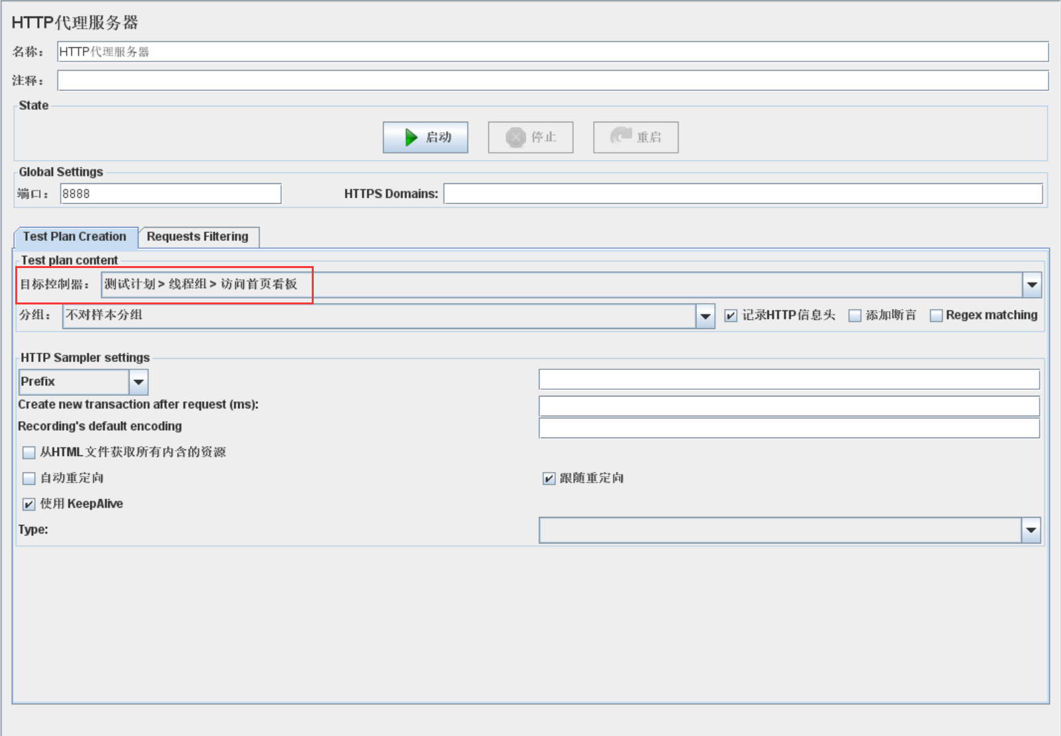This screenshot has height=736, width=1061.
Task: Click the Recording's default encoding field
Action: click(x=788, y=428)
